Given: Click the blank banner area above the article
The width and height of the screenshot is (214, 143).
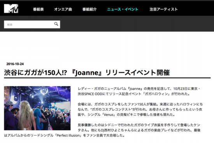Looking at the screenshot, I should [107, 46].
